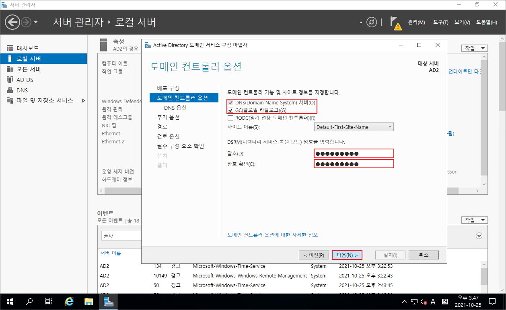The height and width of the screenshot is (310, 506).
Task: Sort by 서버 이름 column header
Action: click(111, 253)
